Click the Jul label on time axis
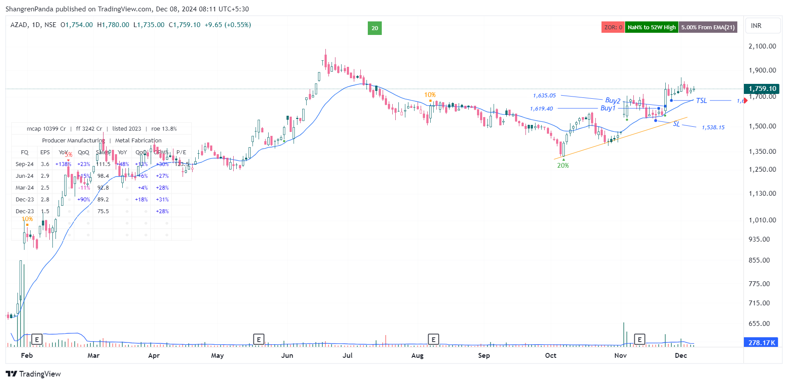 [x=348, y=356]
